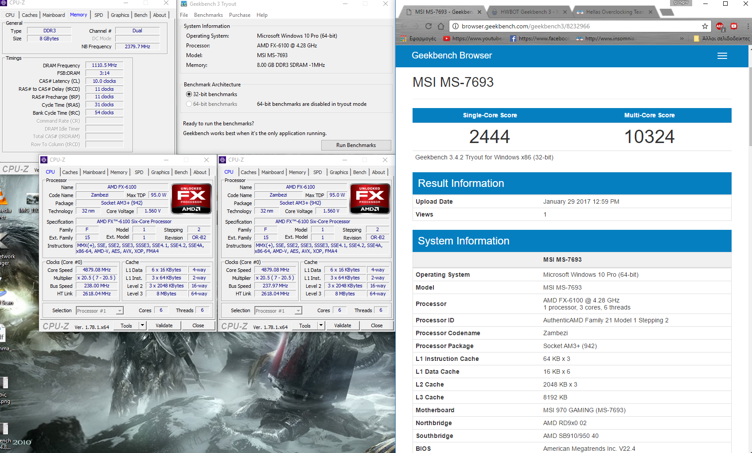
Task: Click AMD FX logo in left CPU-Z
Action: pos(191,198)
